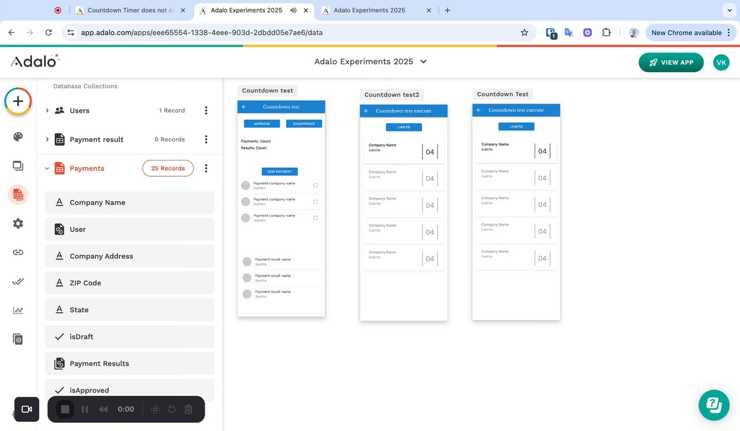Image resolution: width=740 pixels, height=431 pixels.
Task: Click the Add component plus button
Action: pos(18,102)
